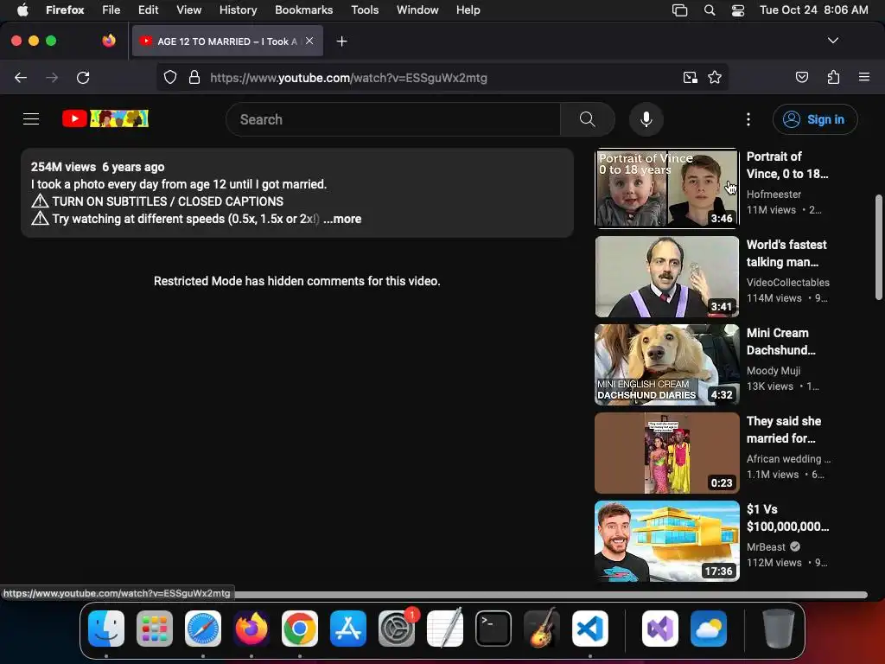Screen dimensions: 885x664
Task: Open YouTube settings three-dot menu
Action: (748, 119)
